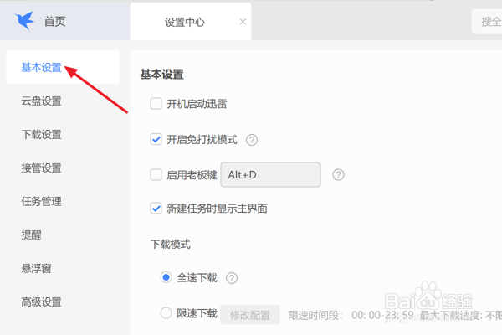Click 修改配置 button
This screenshot has width=502, height=335.
coord(249,315)
